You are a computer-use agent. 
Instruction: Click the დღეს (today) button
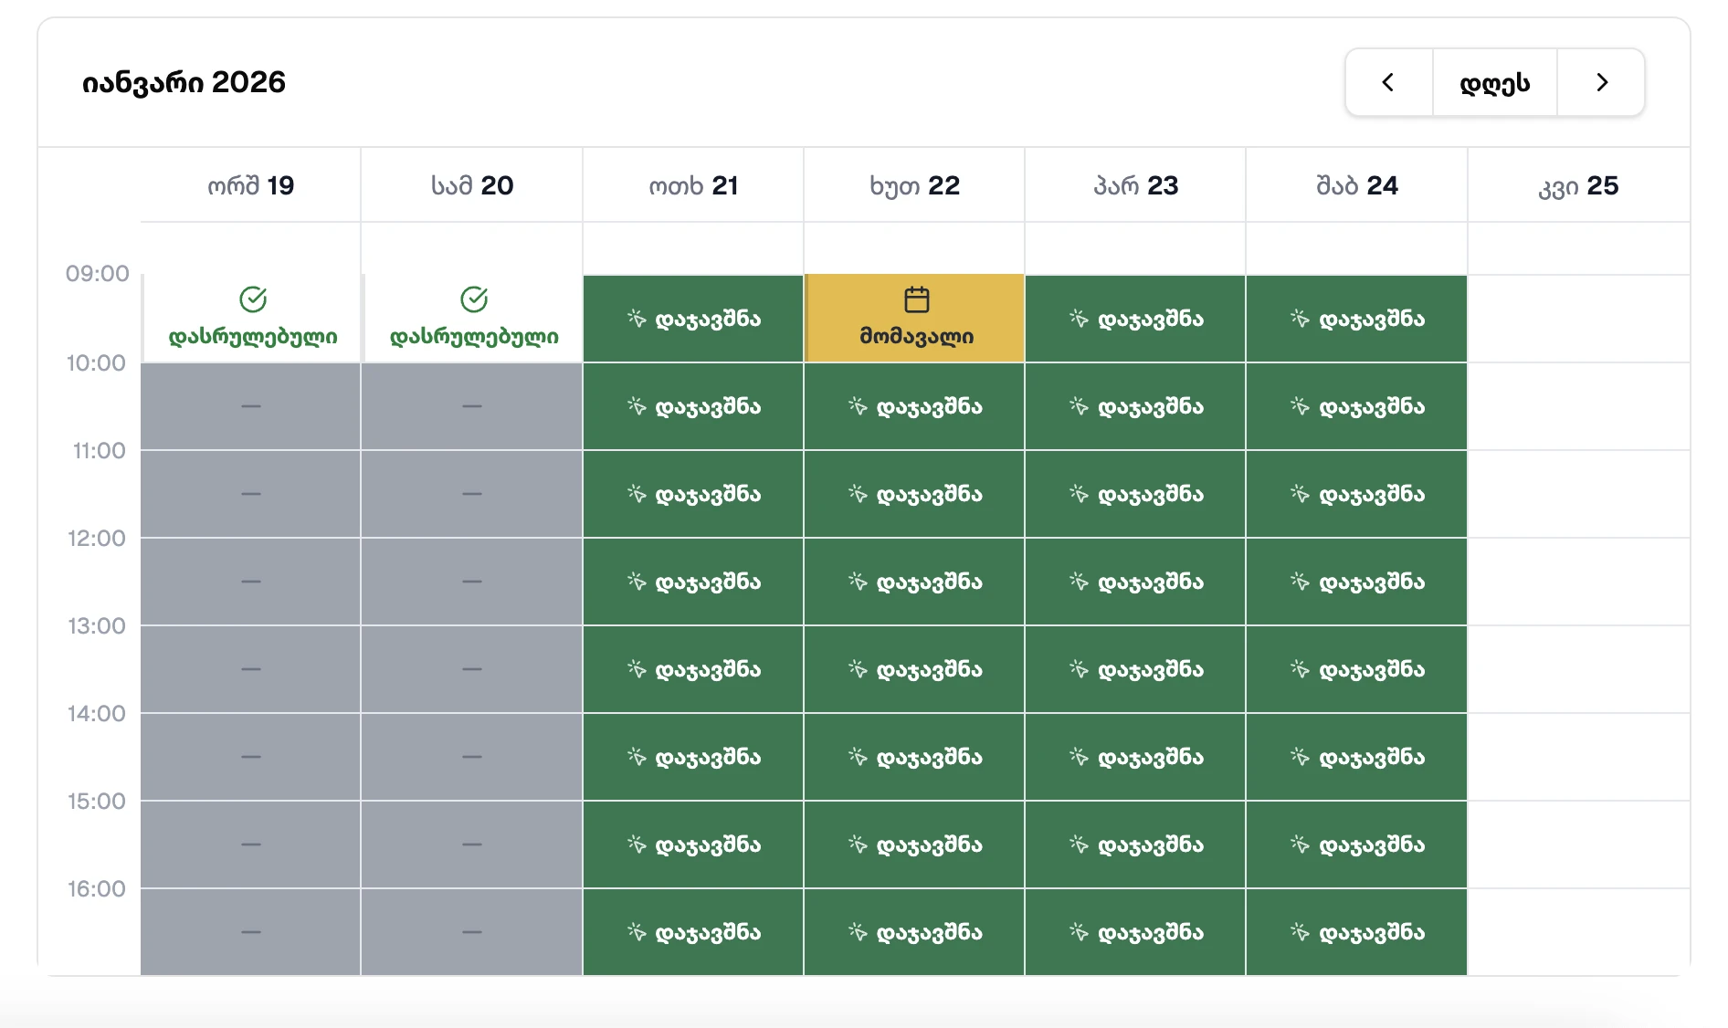tap(1494, 83)
